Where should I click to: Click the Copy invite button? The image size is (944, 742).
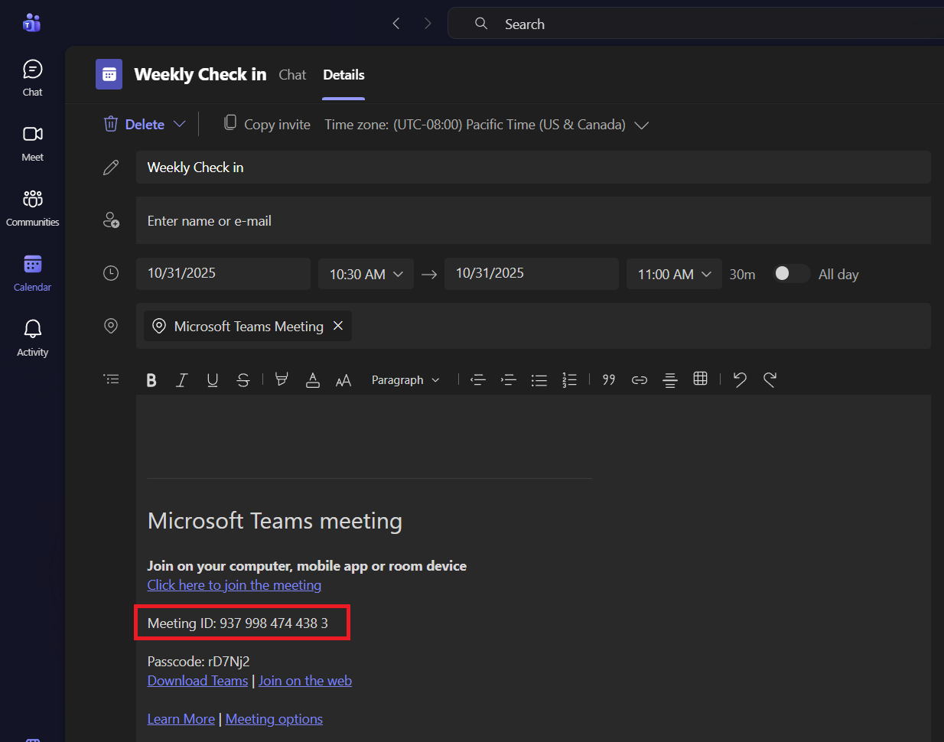point(267,125)
